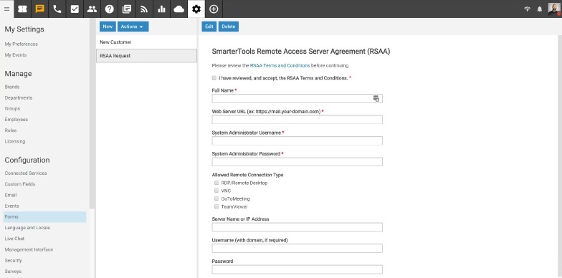
Task: Go to Roles management
Action: pyautogui.click(x=11, y=130)
